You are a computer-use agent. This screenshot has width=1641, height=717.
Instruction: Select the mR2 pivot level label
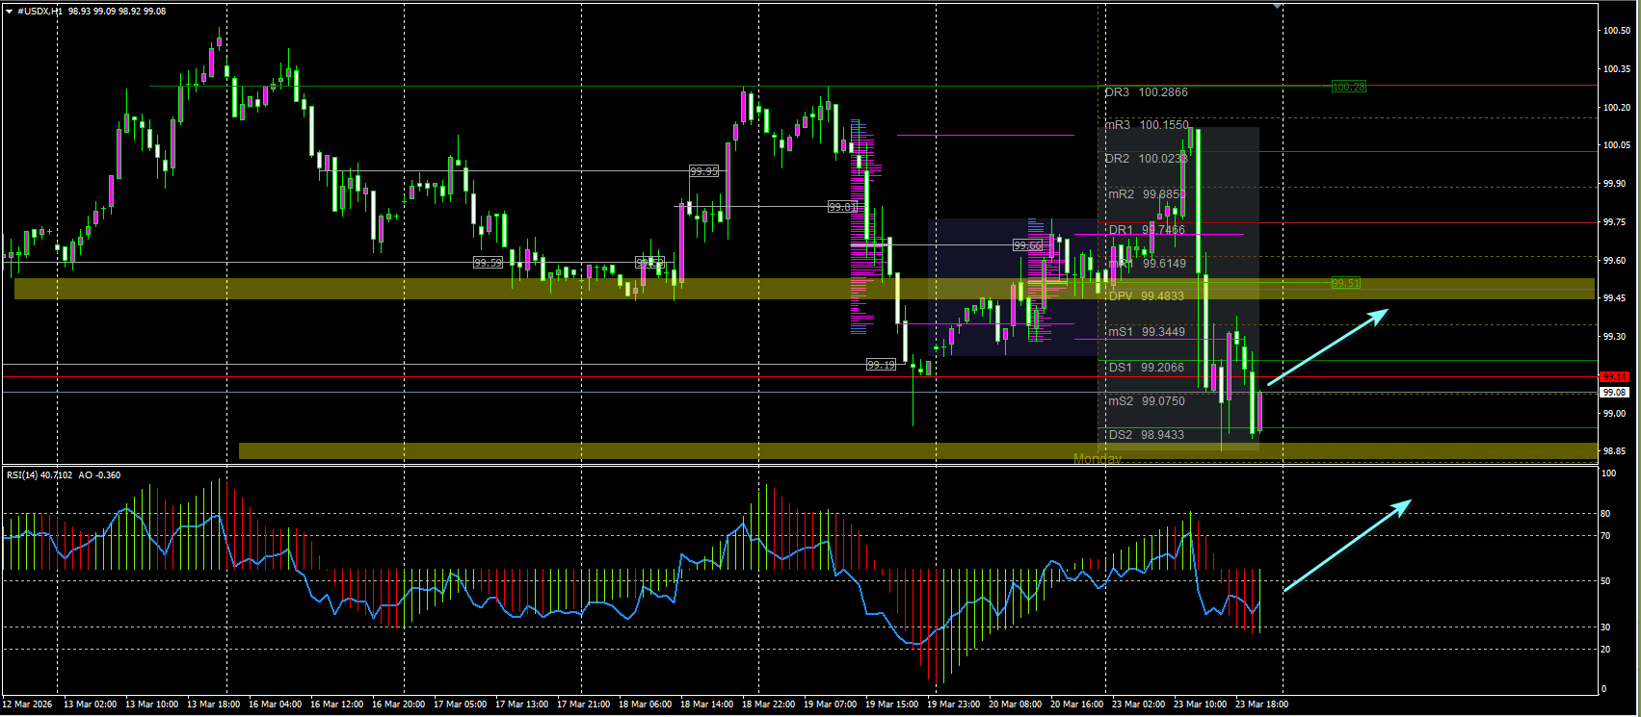click(x=1147, y=194)
